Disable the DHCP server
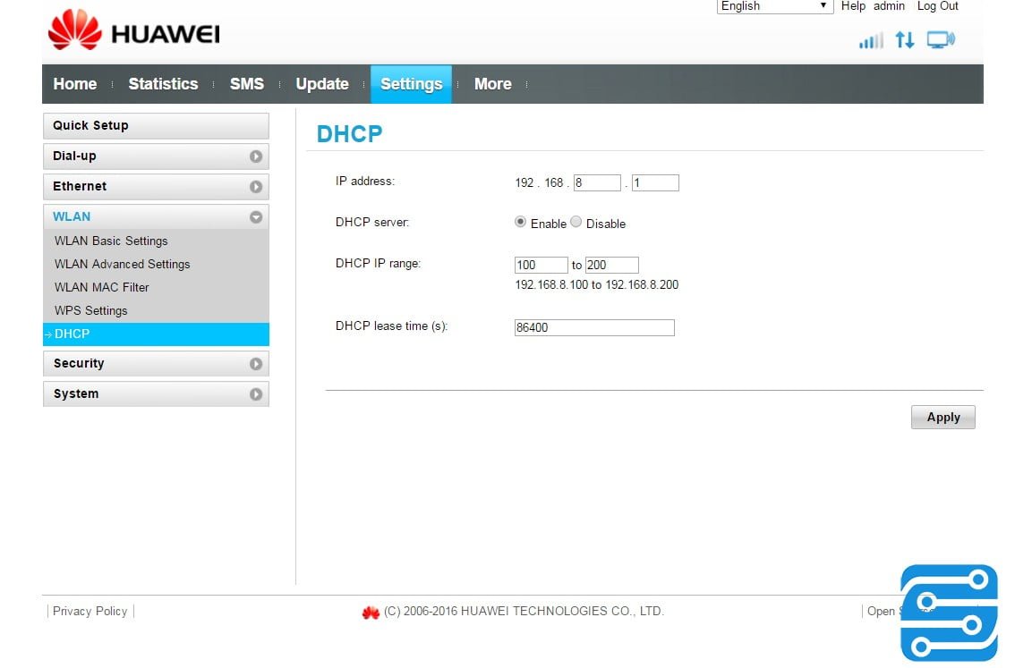 click(x=576, y=222)
